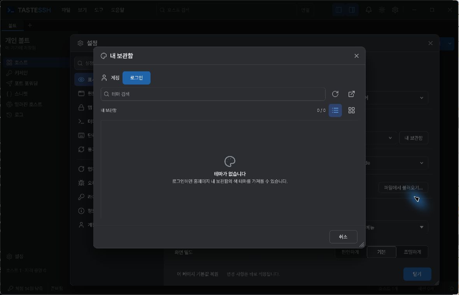Select the info circle icon section in 설정
This screenshot has height=295, width=459.
(x=81, y=211)
